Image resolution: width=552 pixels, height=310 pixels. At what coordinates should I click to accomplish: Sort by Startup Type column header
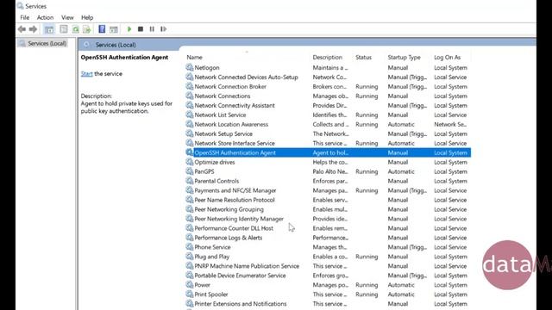coord(405,58)
